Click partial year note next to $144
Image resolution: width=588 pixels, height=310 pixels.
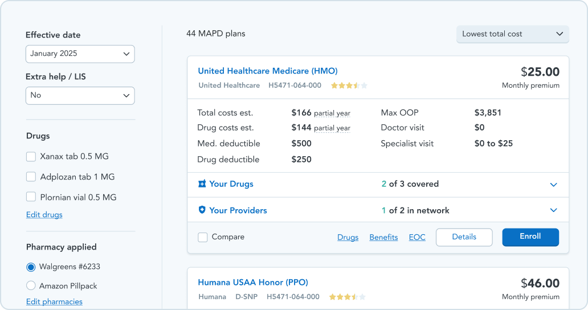click(332, 128)
